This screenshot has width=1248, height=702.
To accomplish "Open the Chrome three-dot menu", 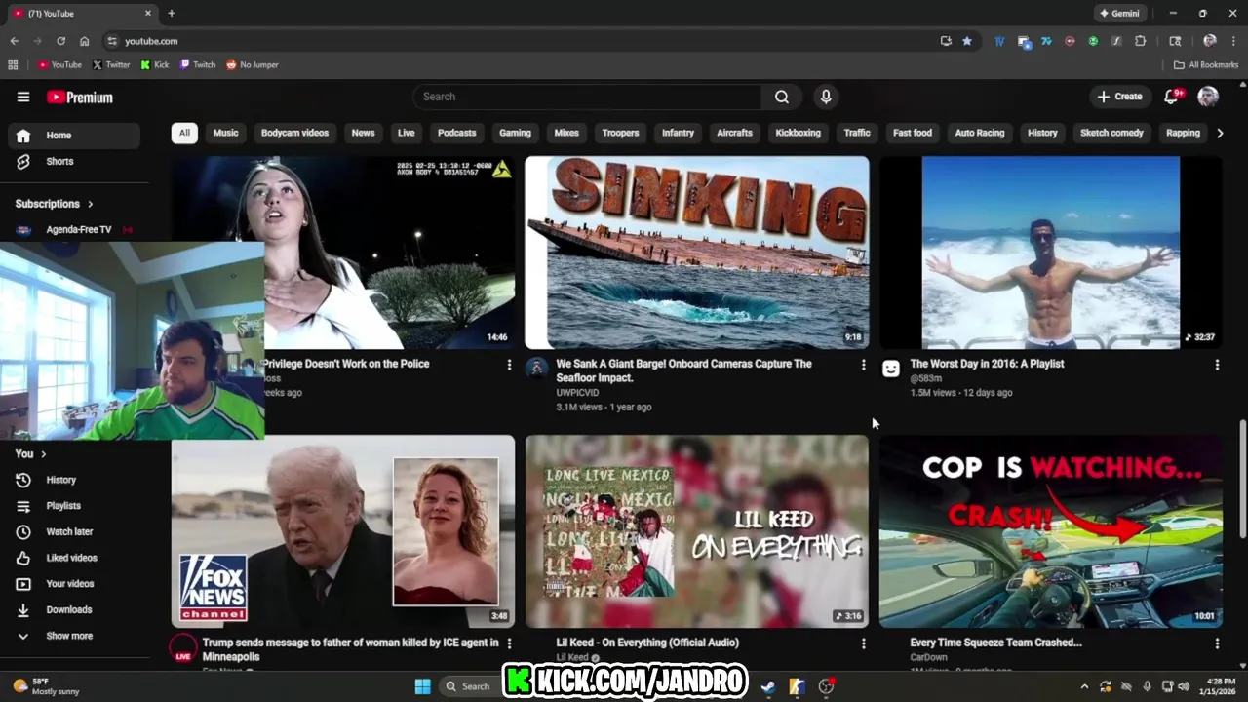I will pyautogui.click(x=1232, y=41).
